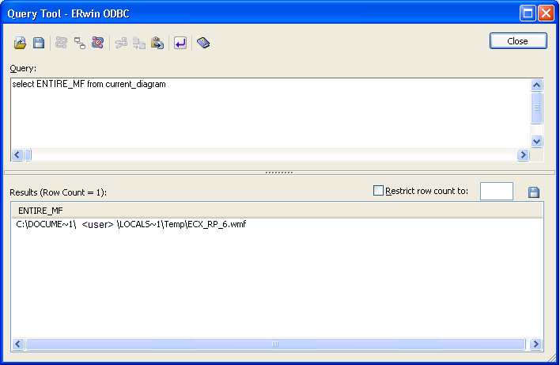Click the 'Results (Row Count = 1):' label
Screen dimensions: 560x365
coord(59,192)
